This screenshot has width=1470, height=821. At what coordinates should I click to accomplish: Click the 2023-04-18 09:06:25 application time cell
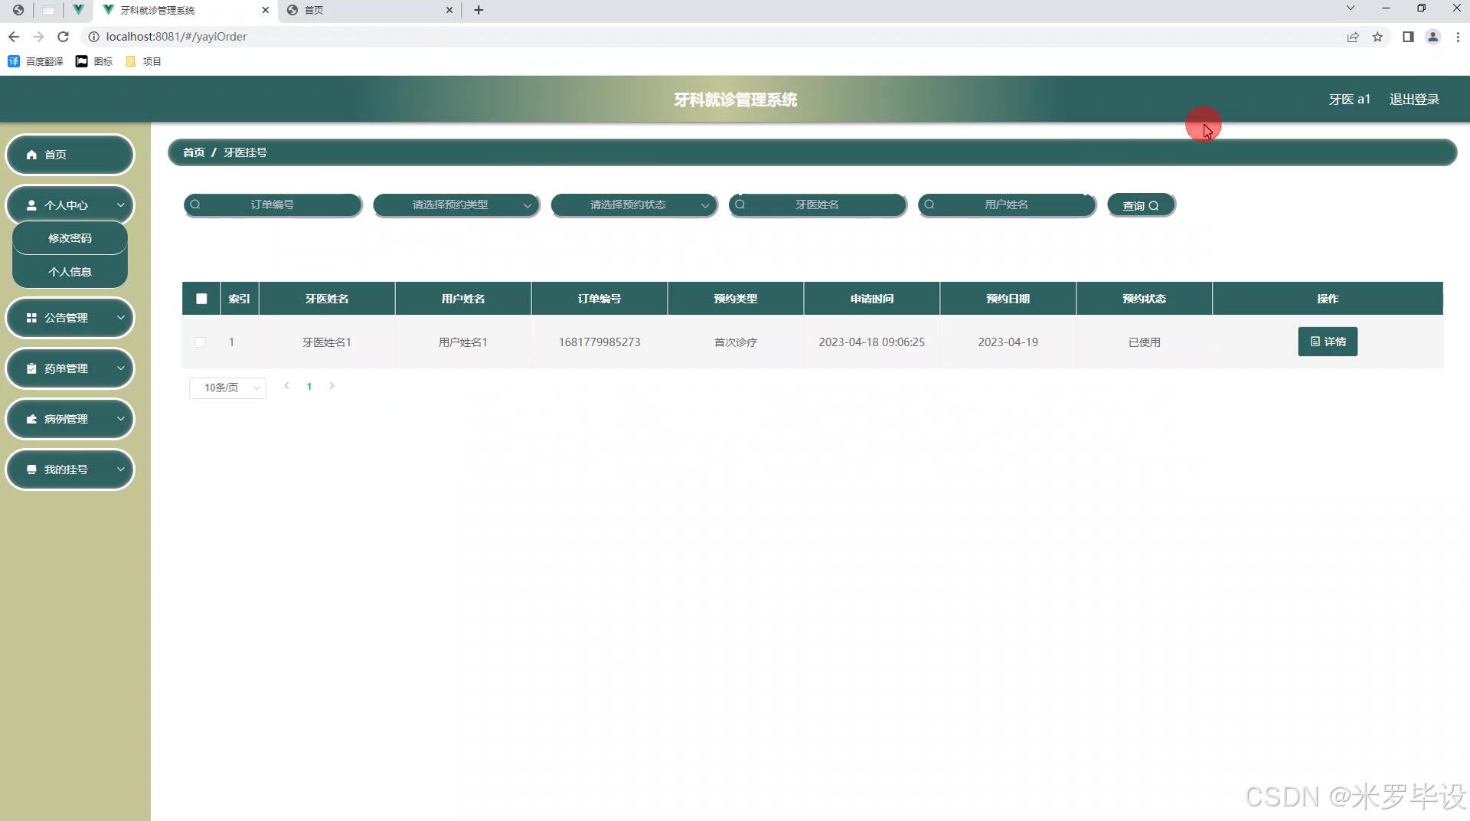click(871, 342)
